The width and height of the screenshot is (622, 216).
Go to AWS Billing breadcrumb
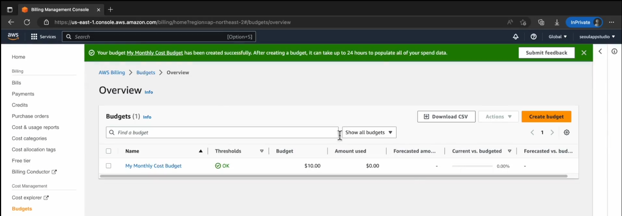[112, 72]
